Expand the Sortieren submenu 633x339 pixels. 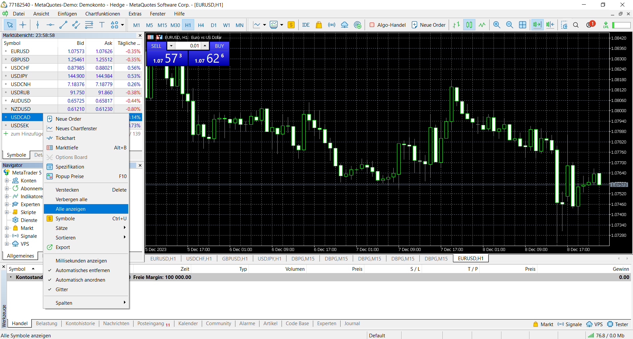pos(86,237)
